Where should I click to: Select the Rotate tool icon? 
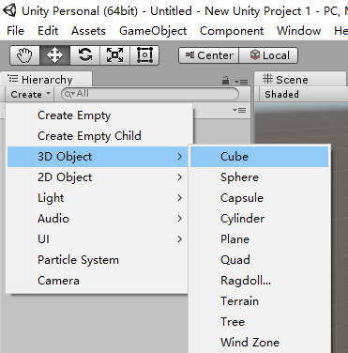click(84, 55)
